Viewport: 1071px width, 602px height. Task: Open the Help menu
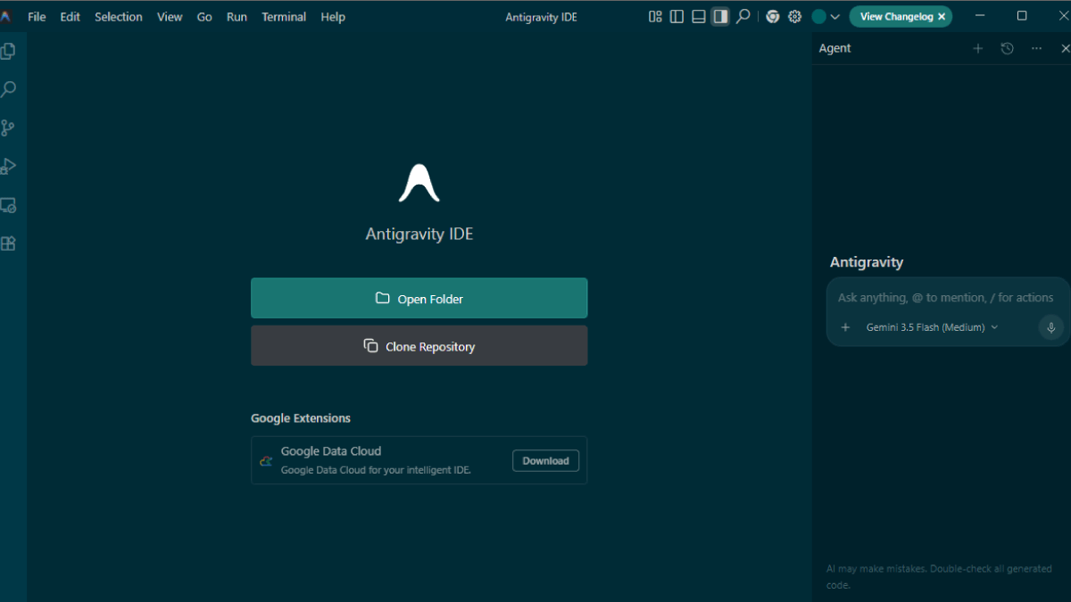pos(333,17)
